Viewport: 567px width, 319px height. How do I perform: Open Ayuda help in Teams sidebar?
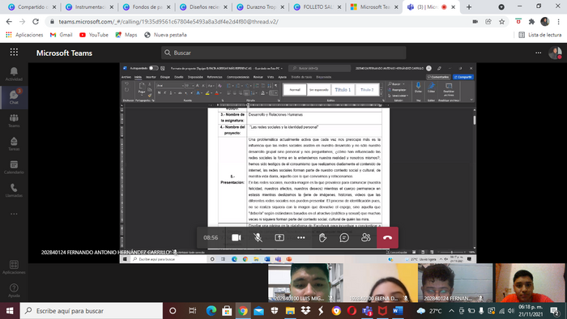click(x=14, y=291)
